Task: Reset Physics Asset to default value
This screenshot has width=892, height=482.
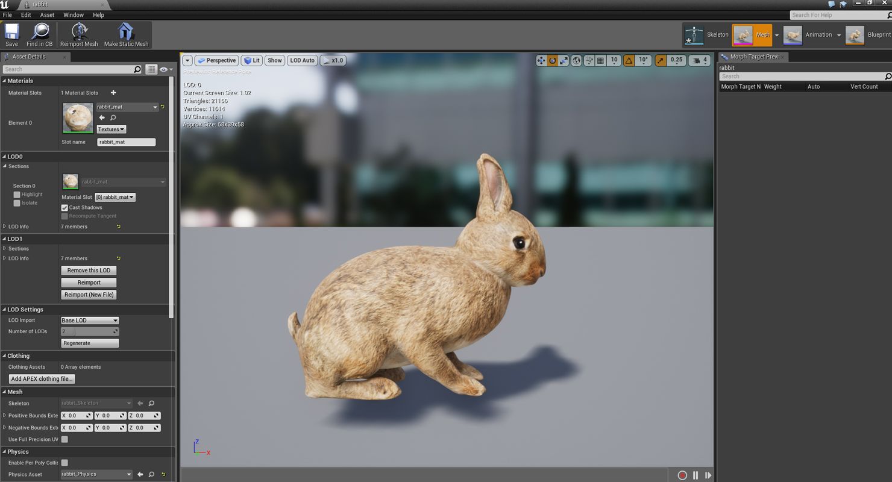Action: point(163,474)
